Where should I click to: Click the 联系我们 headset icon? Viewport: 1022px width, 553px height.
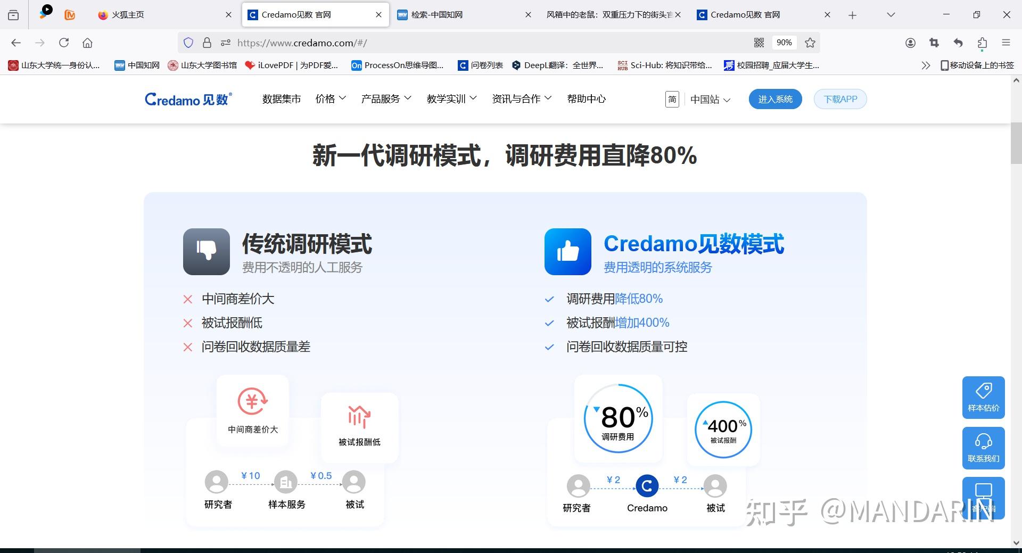[983, 443]
